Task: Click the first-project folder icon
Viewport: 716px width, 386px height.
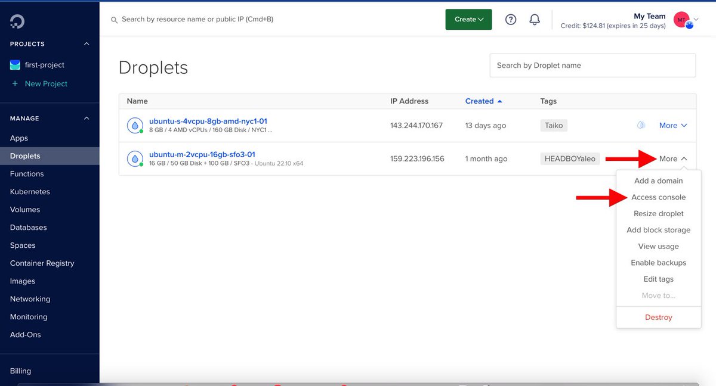Action: coord(14,64)
